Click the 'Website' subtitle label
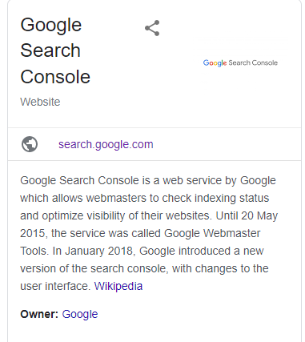The height and width of the screenshot is (342, 305). (40, 102)
